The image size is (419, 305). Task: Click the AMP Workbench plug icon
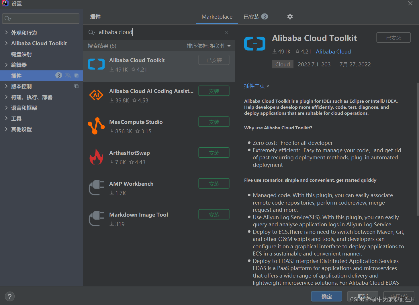click(x=96, y=188)
